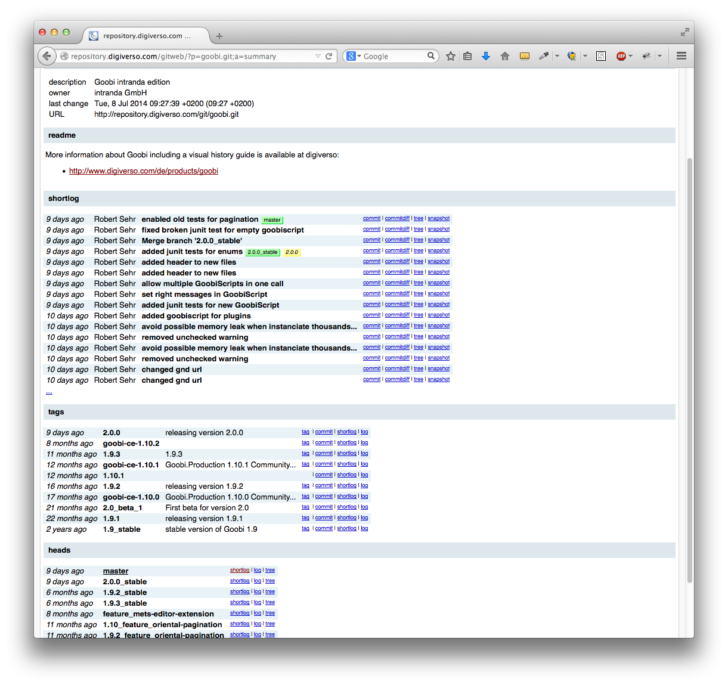This screenshot has height=685, width=728.
Task: Expand the globe extension dropdown arrow
Action: 586,56
